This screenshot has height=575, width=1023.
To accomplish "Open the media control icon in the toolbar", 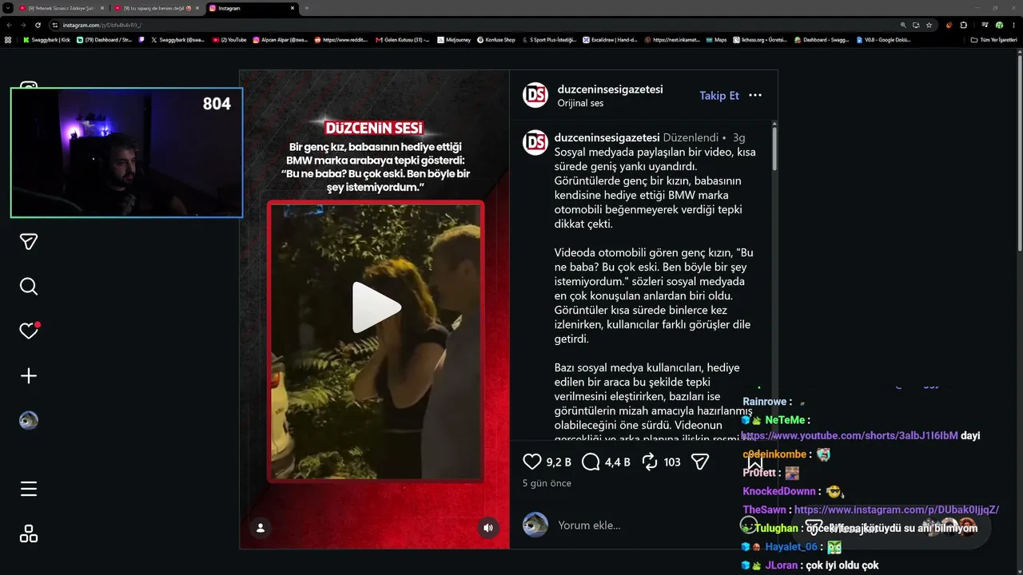I will coord(985,25).
